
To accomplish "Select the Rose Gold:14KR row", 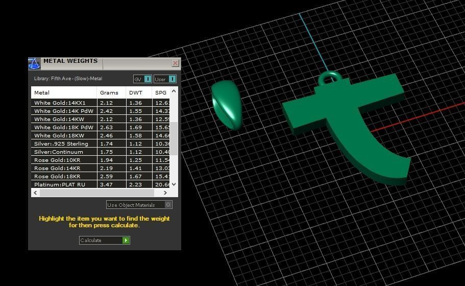I will coord(101,168).
